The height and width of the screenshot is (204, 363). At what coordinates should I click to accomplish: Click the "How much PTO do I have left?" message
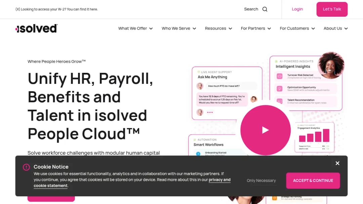(x=224, y=86)
